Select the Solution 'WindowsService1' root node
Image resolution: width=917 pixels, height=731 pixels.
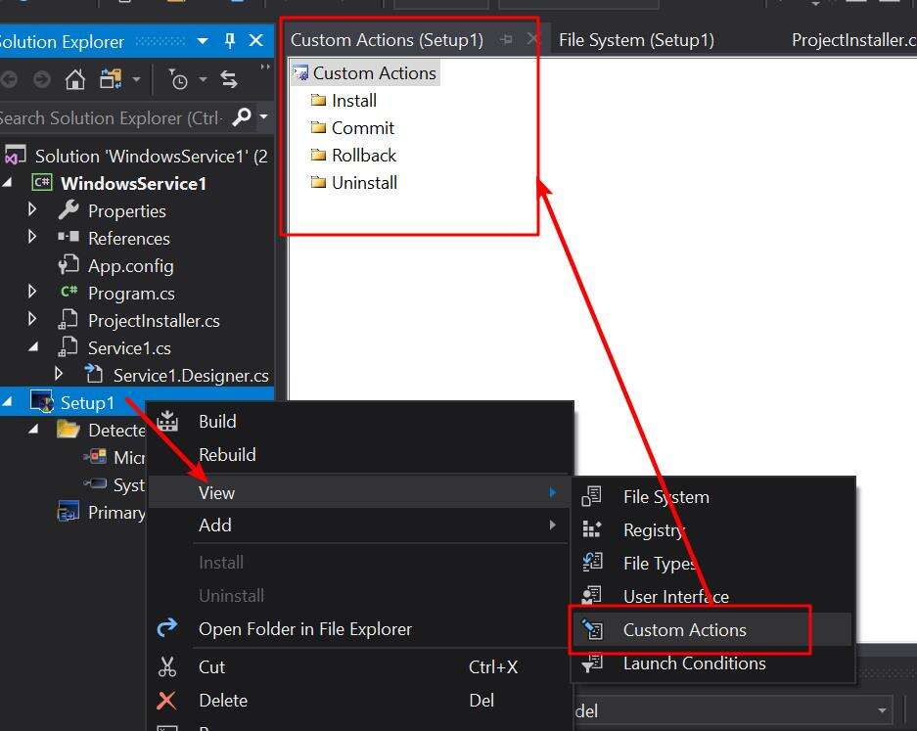(137, 156)
